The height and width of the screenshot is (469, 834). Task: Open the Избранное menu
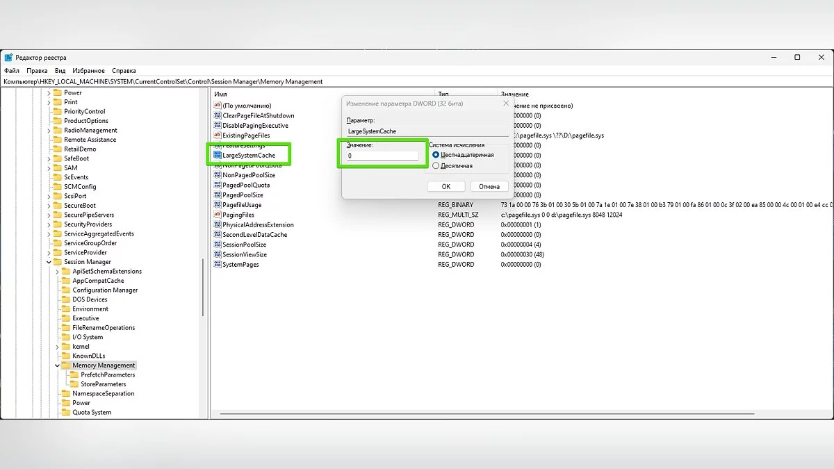[x=88, y=71]
